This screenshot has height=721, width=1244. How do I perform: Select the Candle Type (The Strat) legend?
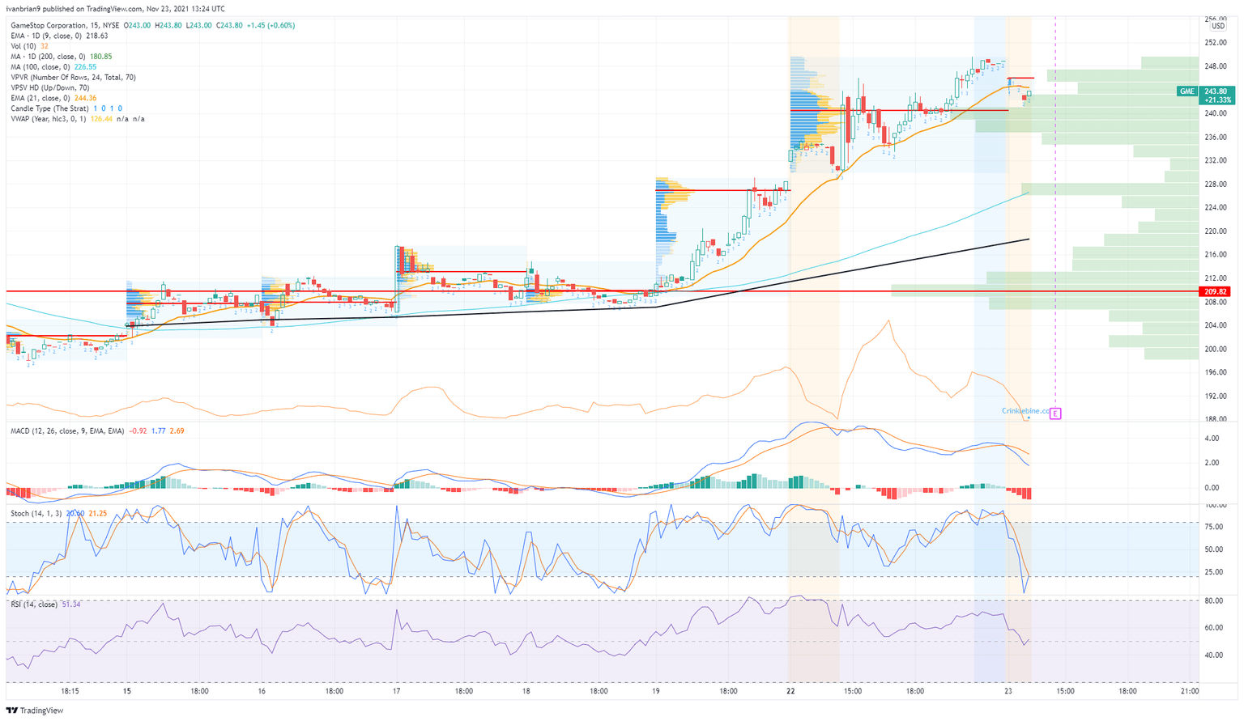coord(66,108)
